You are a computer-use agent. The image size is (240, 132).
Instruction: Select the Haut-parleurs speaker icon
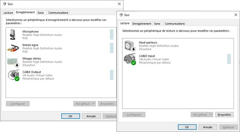coord(130,46)
